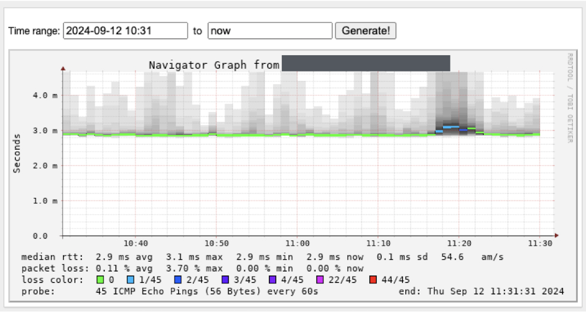Click the 0.00 % now packet loss

coord(335,268)
